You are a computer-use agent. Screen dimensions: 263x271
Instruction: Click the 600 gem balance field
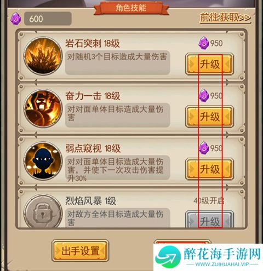(x=48, y=19)
